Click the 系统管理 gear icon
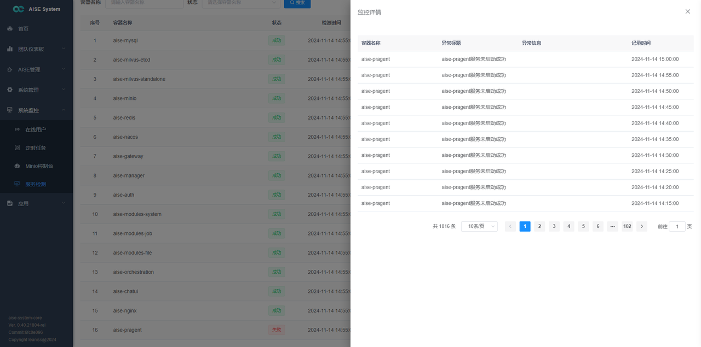Screen dimensions: 701x347 pos(10,90)
